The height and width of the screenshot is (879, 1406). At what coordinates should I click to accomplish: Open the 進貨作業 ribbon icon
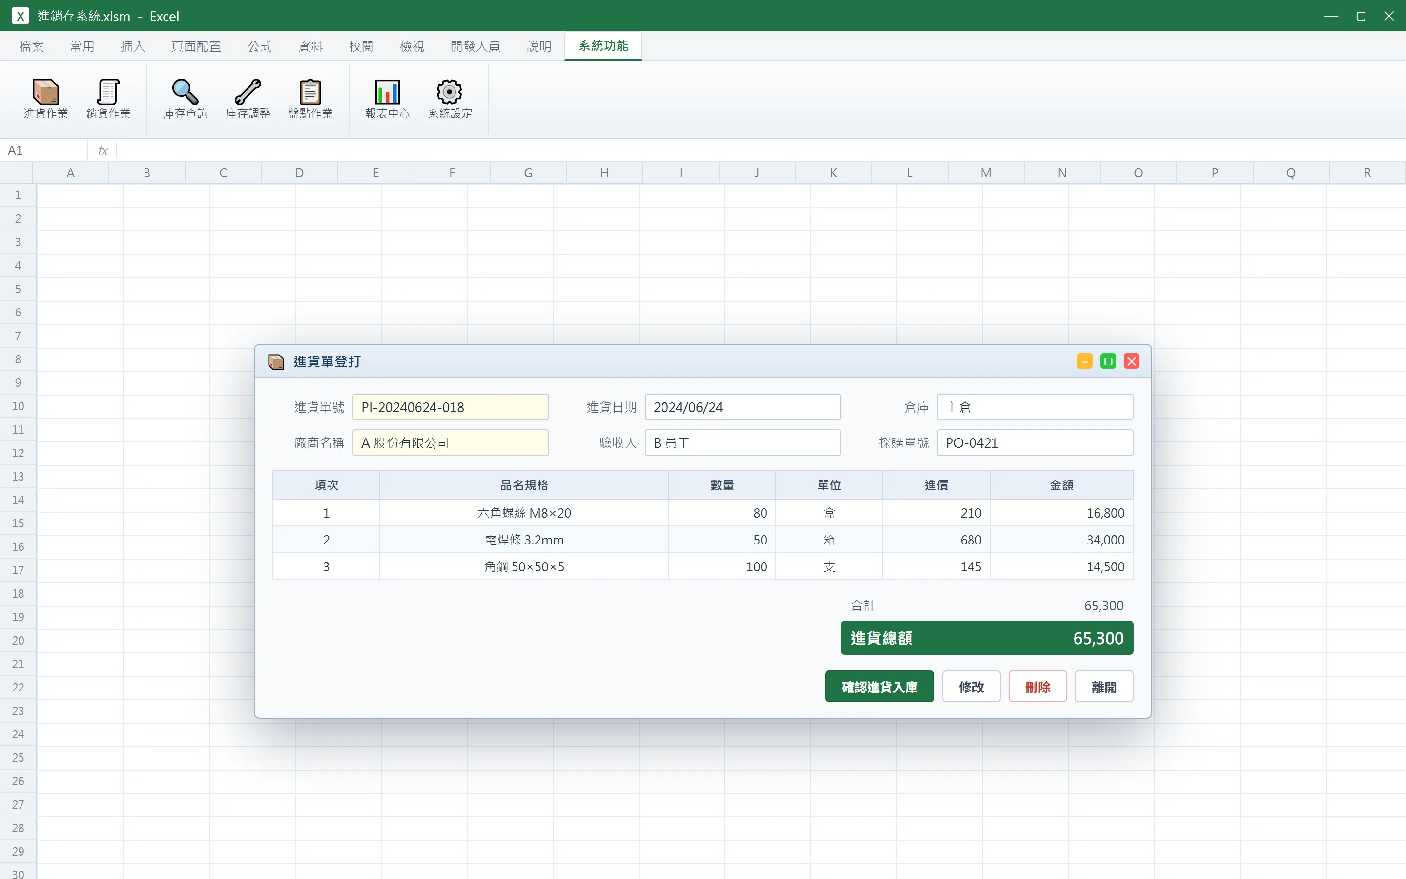46,98
